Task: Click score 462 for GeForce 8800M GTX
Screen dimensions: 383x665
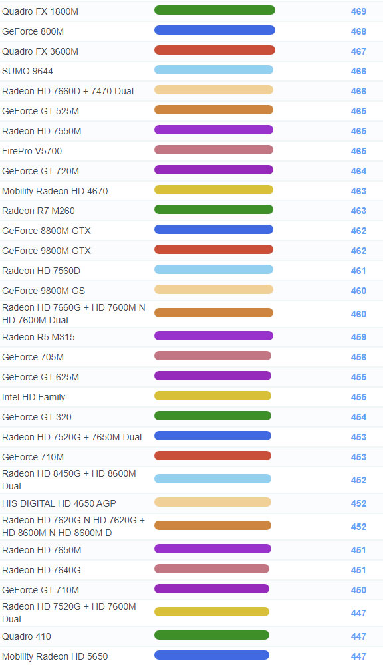Action: point(358,231)
